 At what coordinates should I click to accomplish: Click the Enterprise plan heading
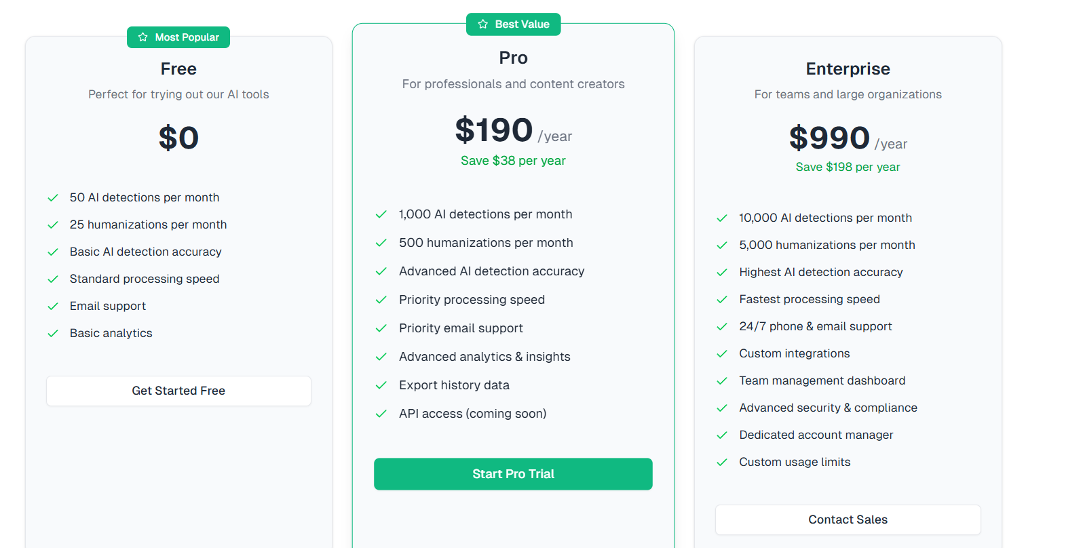pyautogui.click(x=848, y=69)
